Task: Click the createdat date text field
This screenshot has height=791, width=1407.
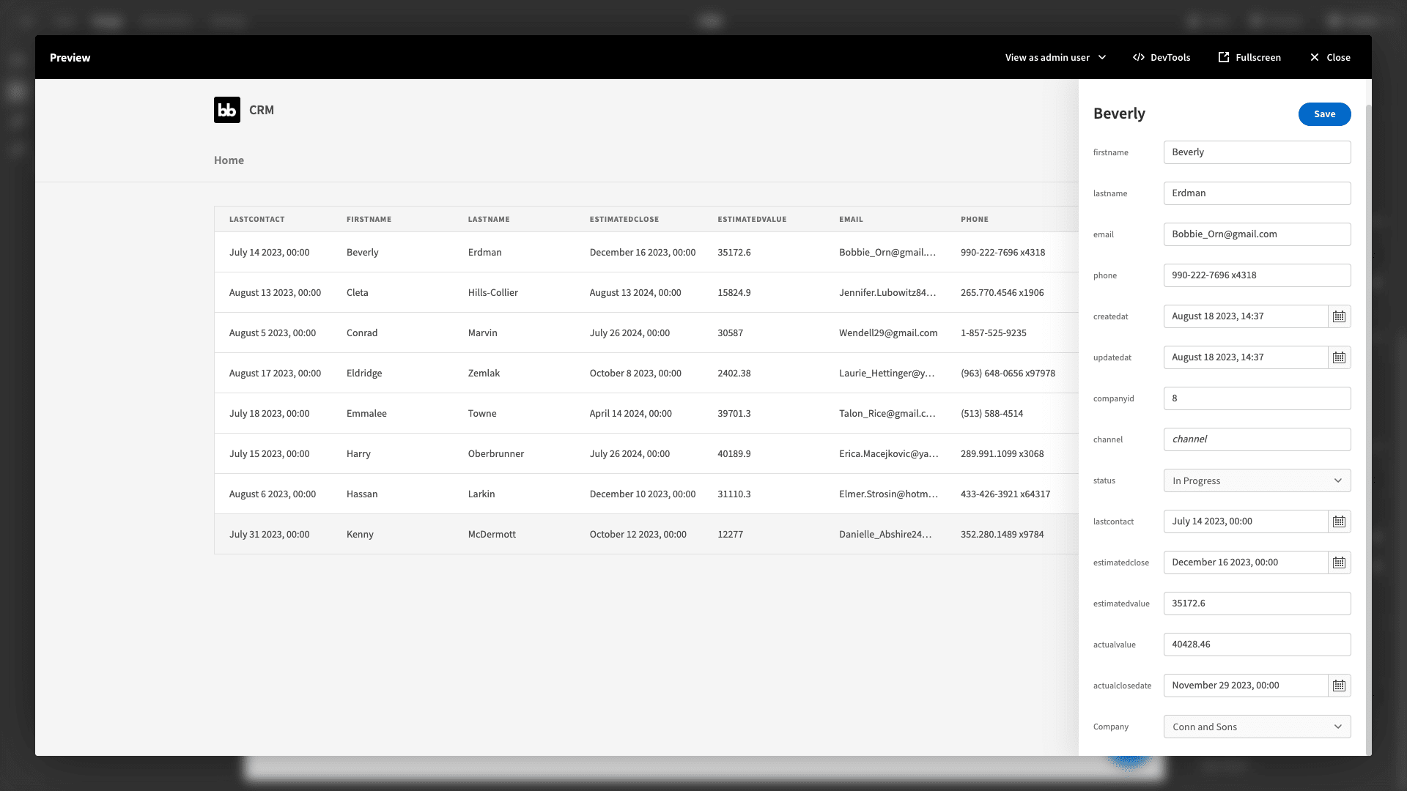Action: [x=1246, y=316]
